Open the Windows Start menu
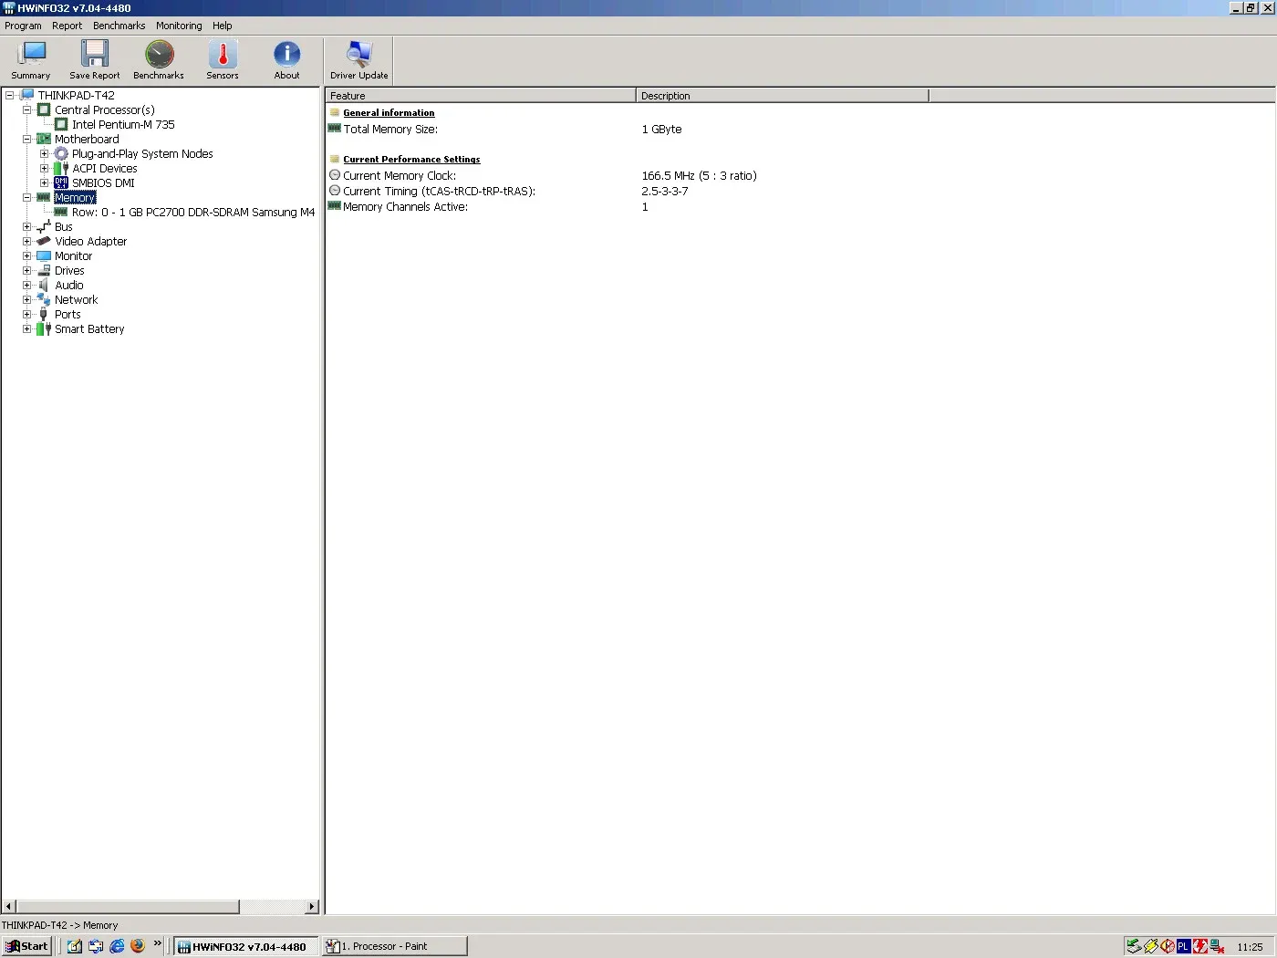1277x958 pixels. coord(27,946)
